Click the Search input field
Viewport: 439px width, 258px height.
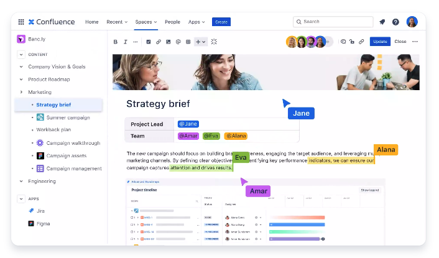coord(333,22)
